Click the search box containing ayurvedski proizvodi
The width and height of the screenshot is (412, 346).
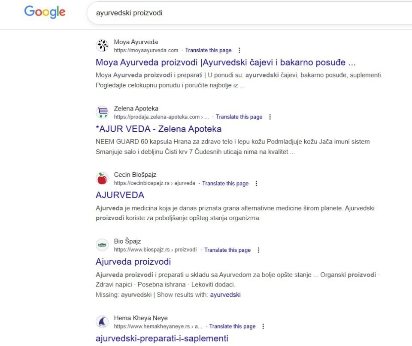pos(240,13)
